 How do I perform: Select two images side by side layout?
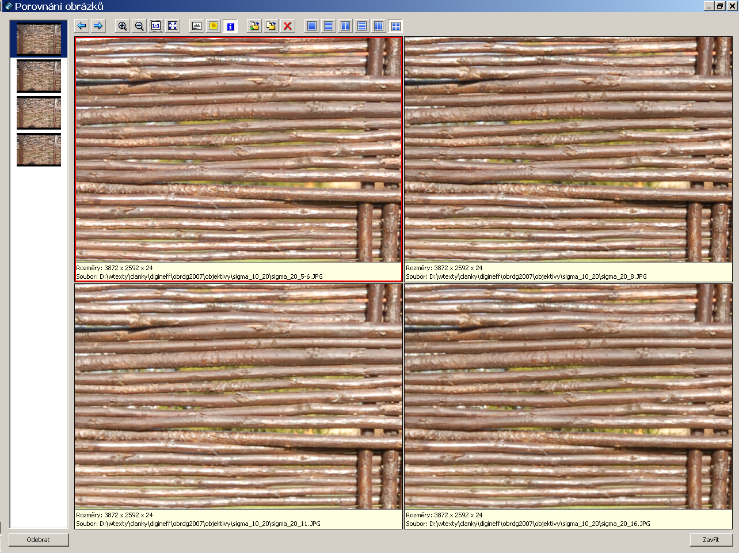click(x=345, y=26)
